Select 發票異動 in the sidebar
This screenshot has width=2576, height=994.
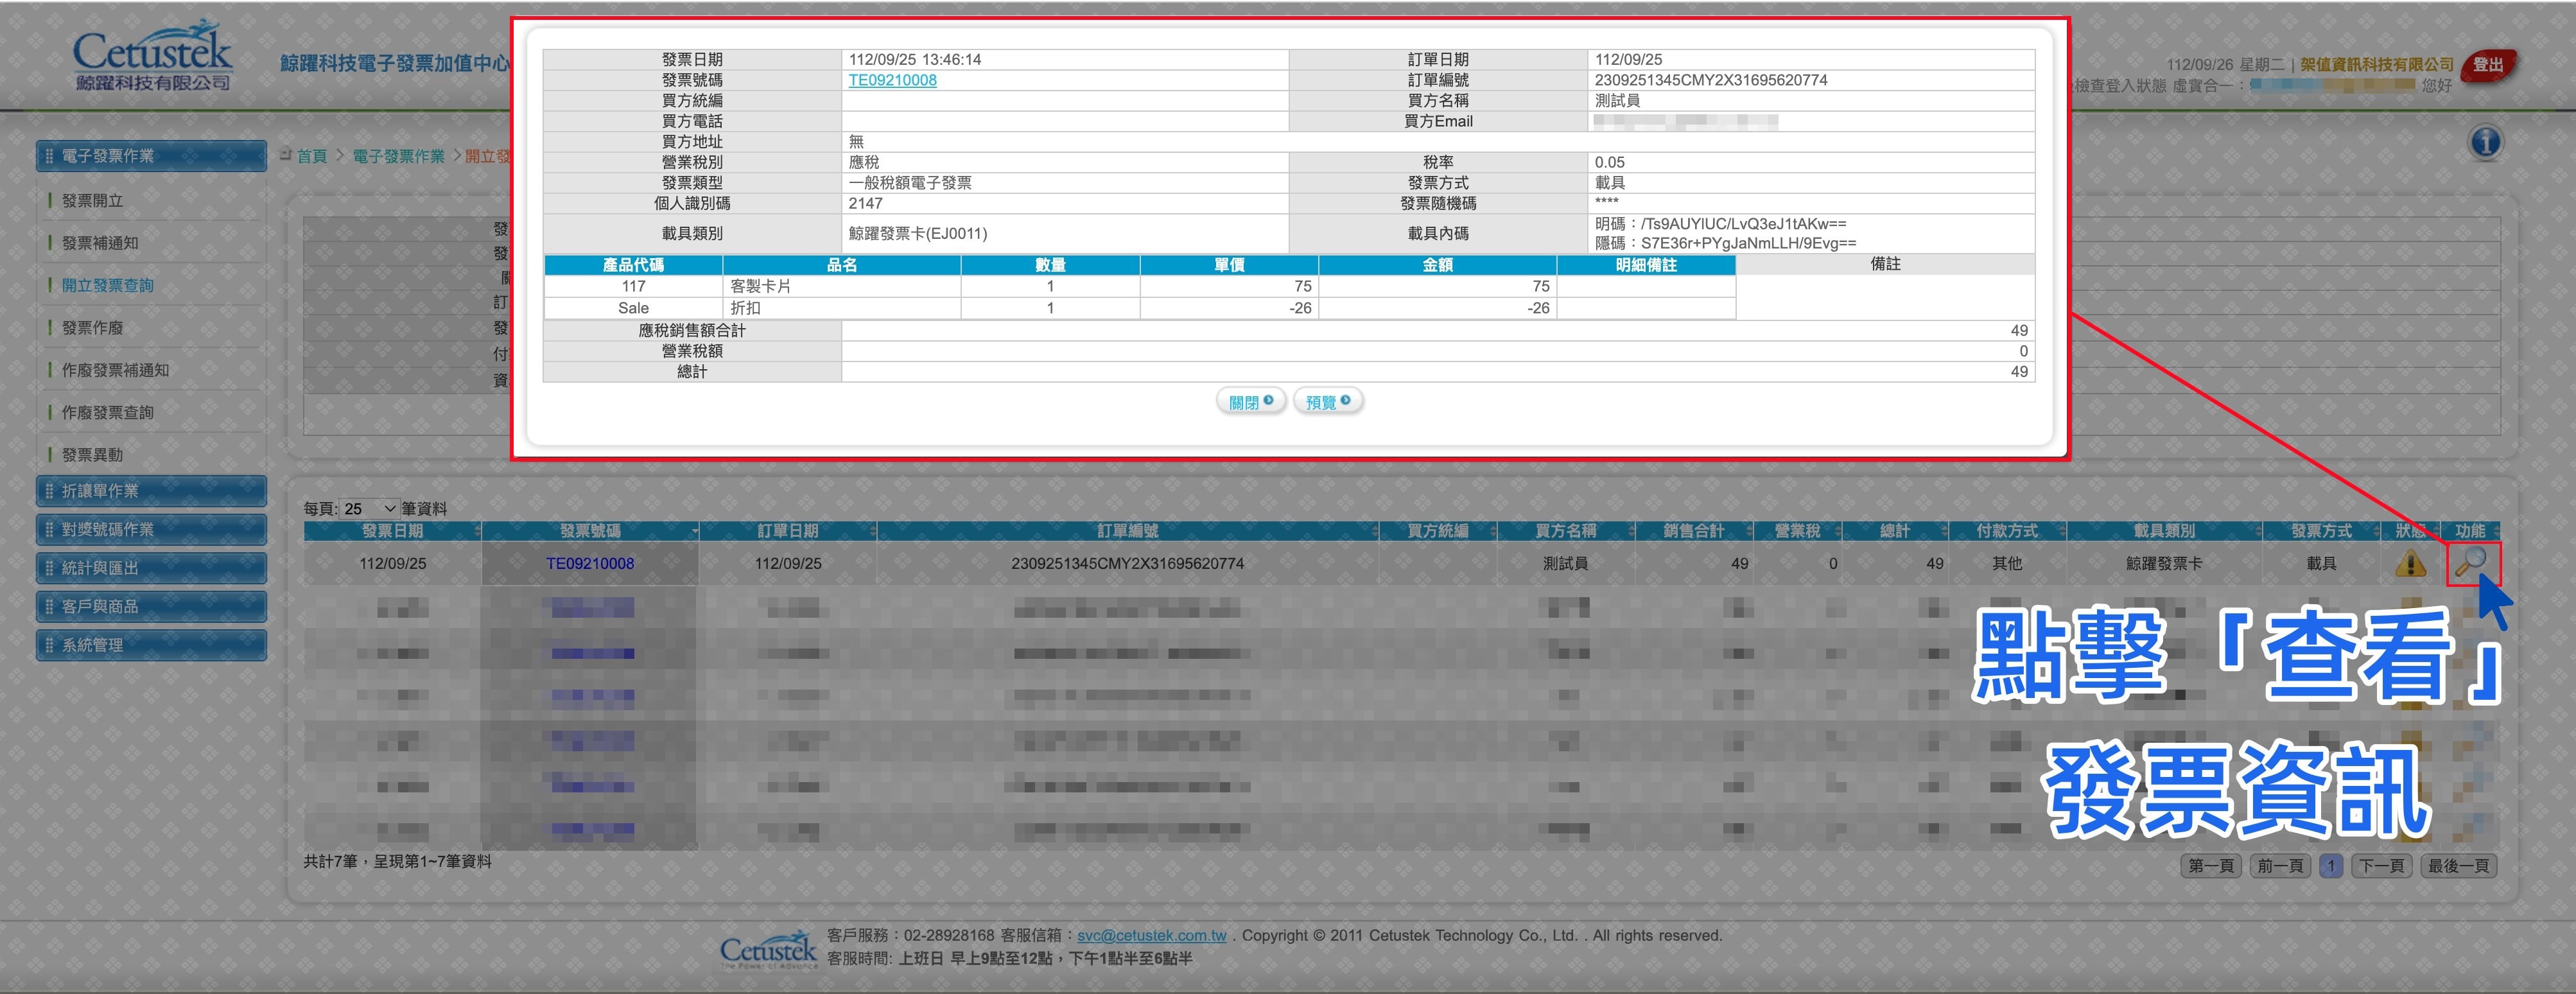coord(93,455)
